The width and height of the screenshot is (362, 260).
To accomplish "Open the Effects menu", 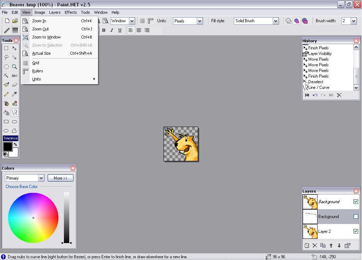I will click(x=71, y=12).
